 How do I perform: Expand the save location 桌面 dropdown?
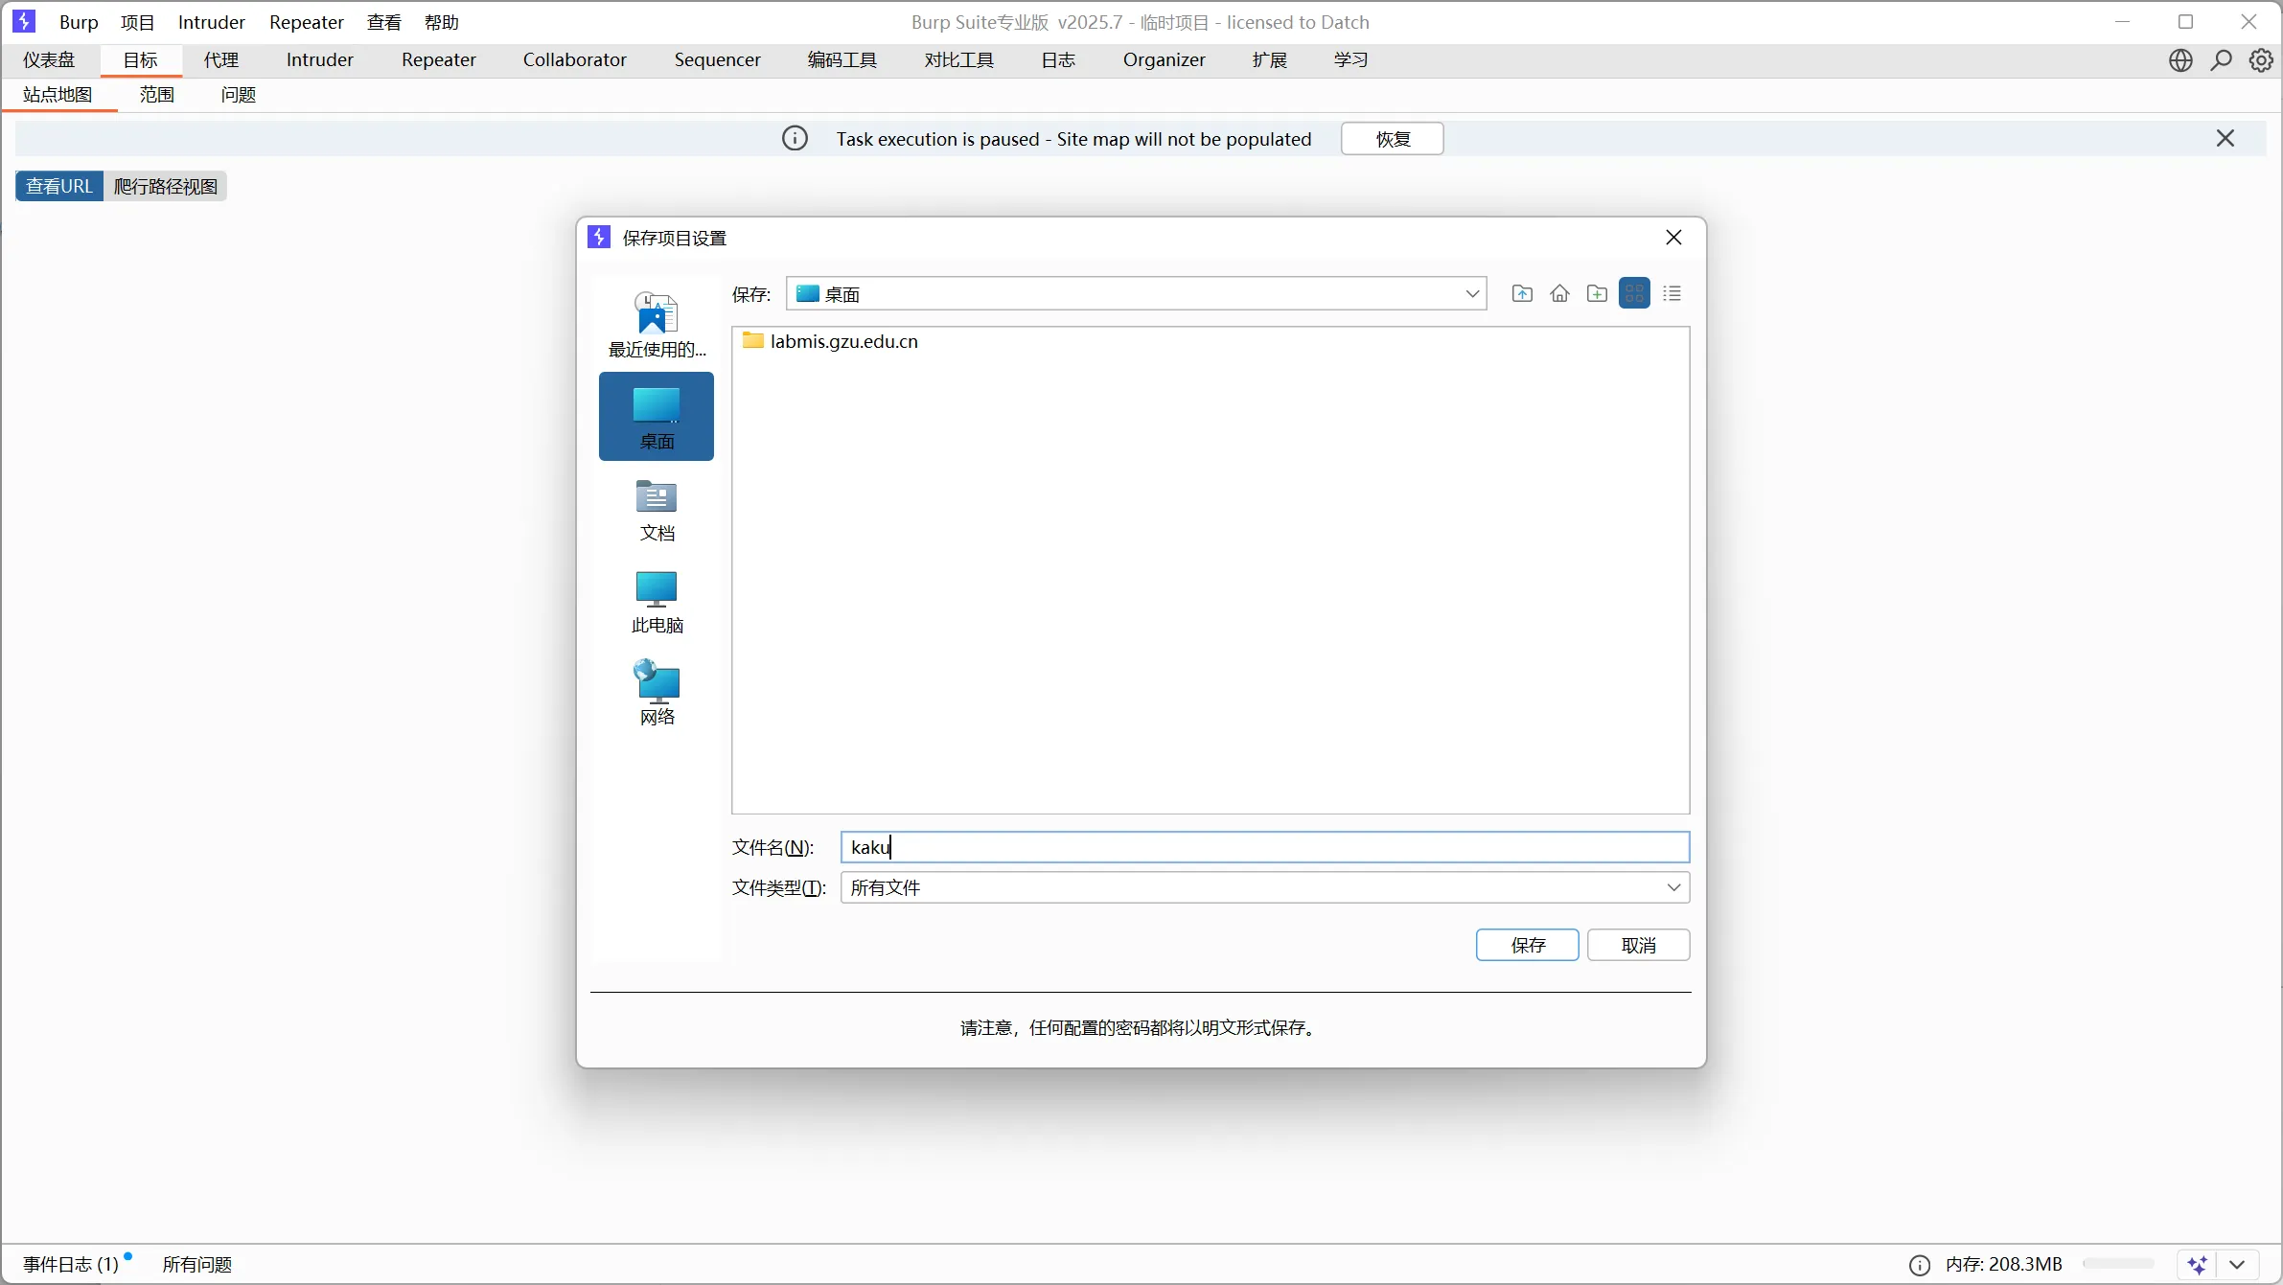pos(1472,293)
